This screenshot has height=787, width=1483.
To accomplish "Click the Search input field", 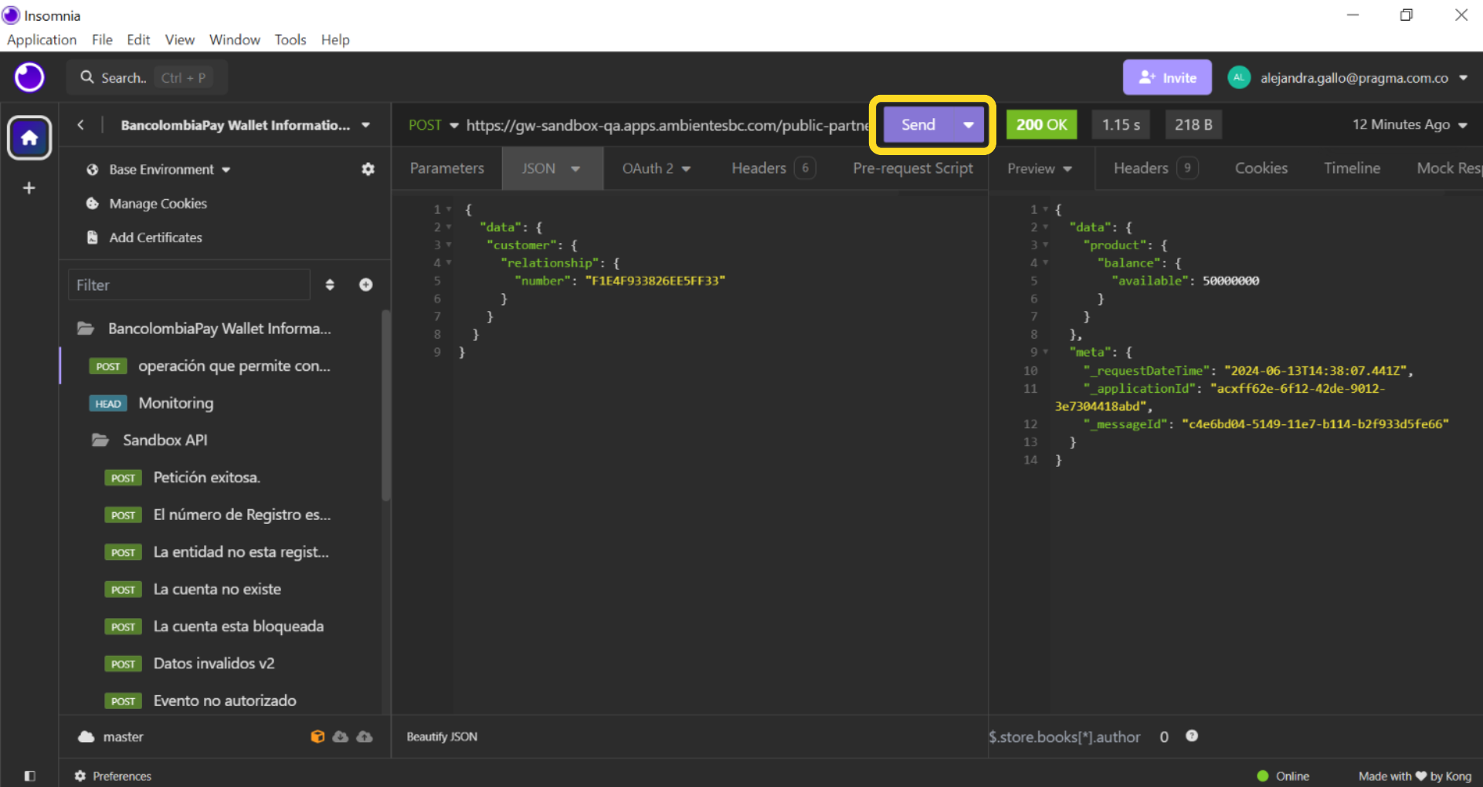I will coord(147,77).
